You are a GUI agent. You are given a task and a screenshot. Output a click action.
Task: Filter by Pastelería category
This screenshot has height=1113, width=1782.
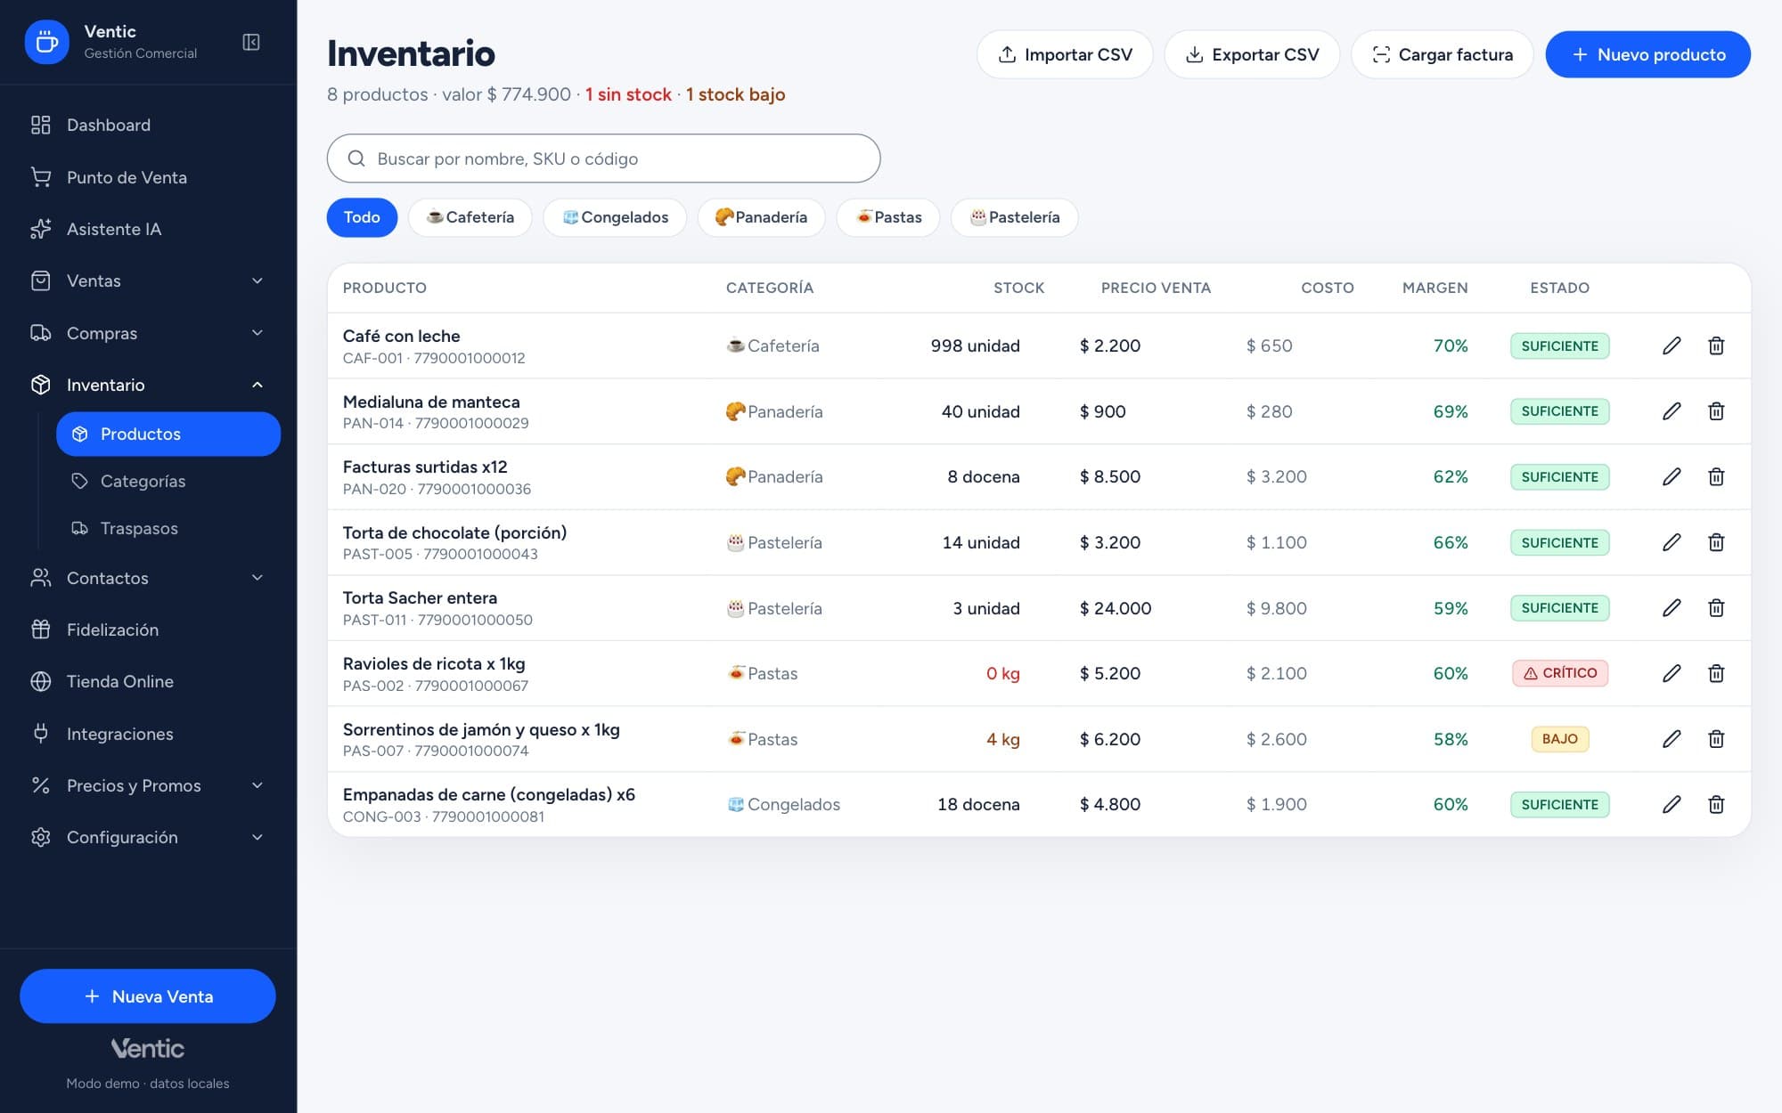pyautogui.click(x=1014, y=217)
